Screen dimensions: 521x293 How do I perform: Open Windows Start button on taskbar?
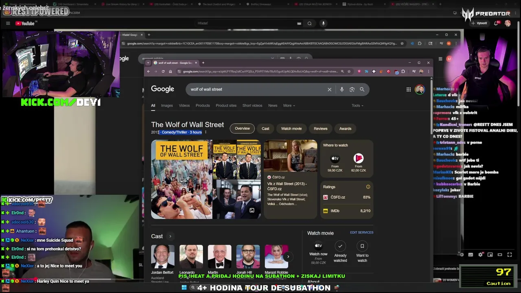[184, 288]
